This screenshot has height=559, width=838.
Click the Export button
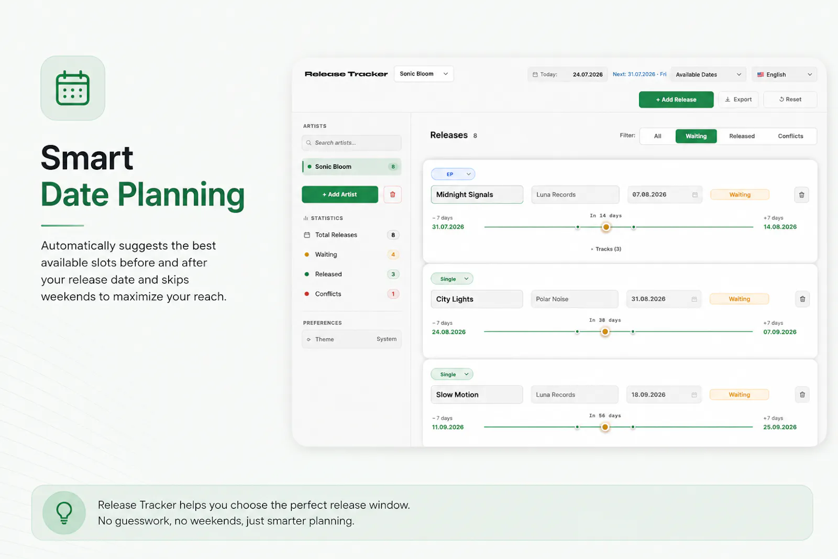coord(738,100)
